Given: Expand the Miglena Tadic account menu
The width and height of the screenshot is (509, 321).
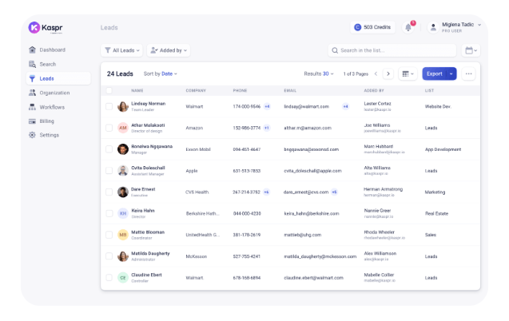Looking at the screenshot, I should pyautogui.click(x=479, y=25).
